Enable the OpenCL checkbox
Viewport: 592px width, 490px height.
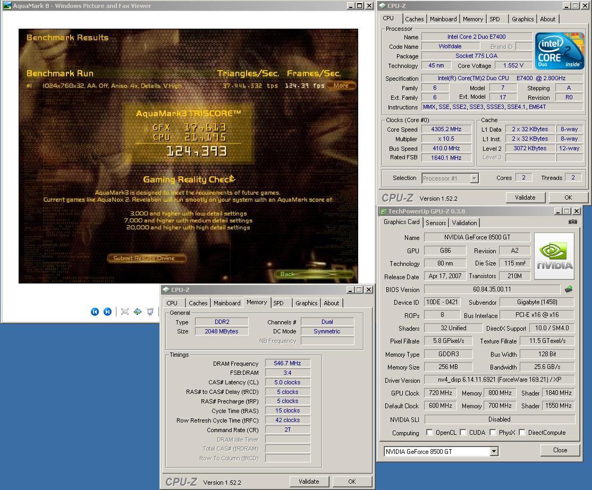pyautogui.click(x=430, y=432)
